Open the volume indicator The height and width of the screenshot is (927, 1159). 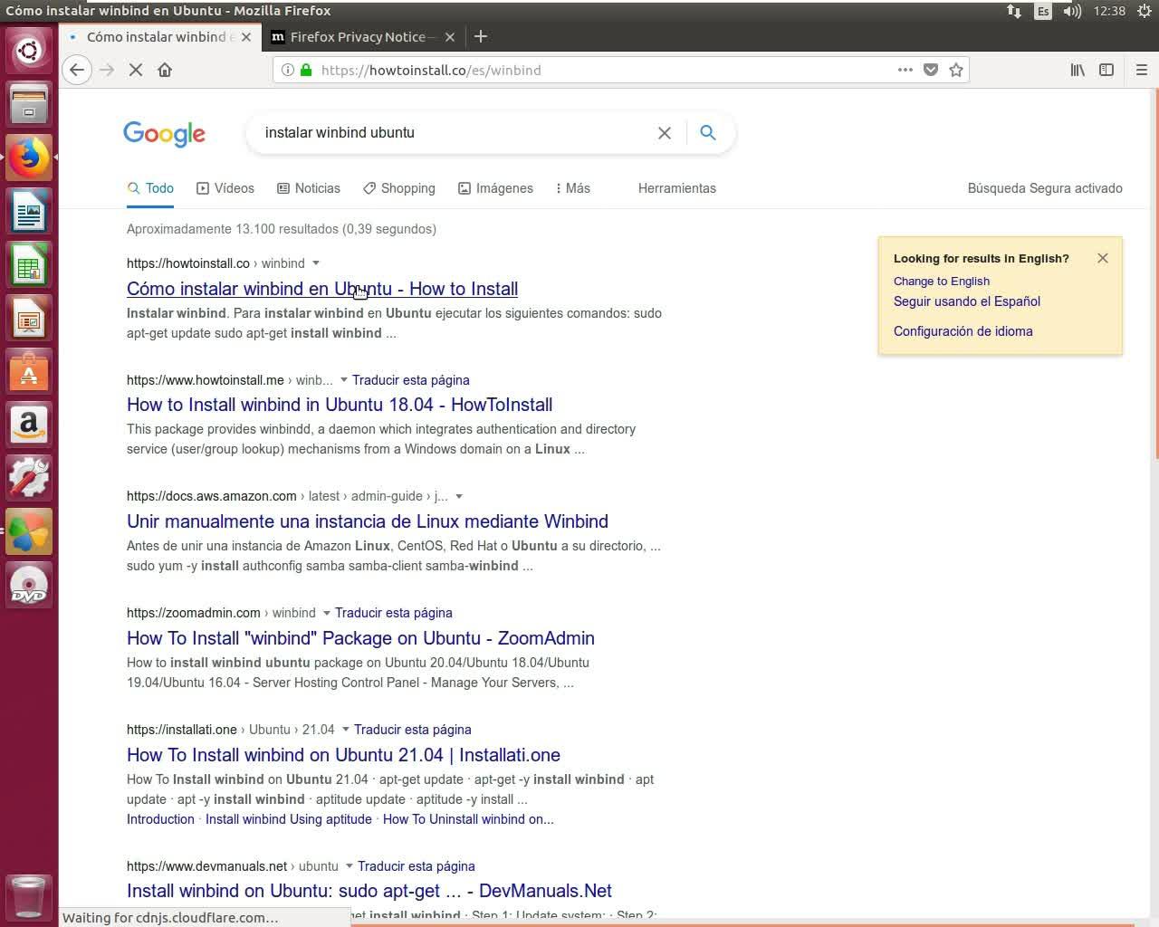[x=1072, y=11]
